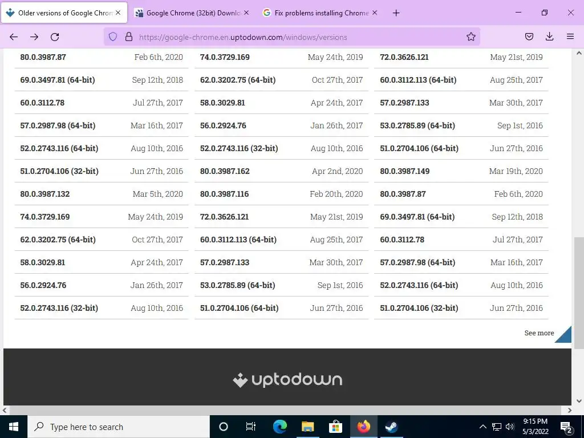Viewport: 584px width, 438px height.
Task: Go back using the browser back arrow
Action: 14,37
